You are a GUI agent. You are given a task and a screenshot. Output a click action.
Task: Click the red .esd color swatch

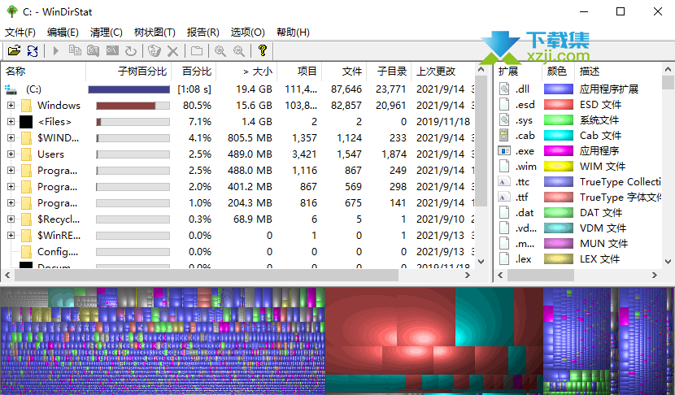click(x=559, y=105)
